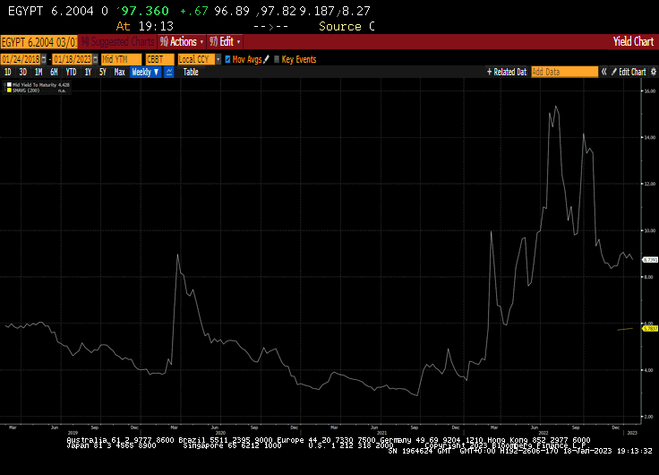Open the Actions dropdown menu

[x=182, y=41]
